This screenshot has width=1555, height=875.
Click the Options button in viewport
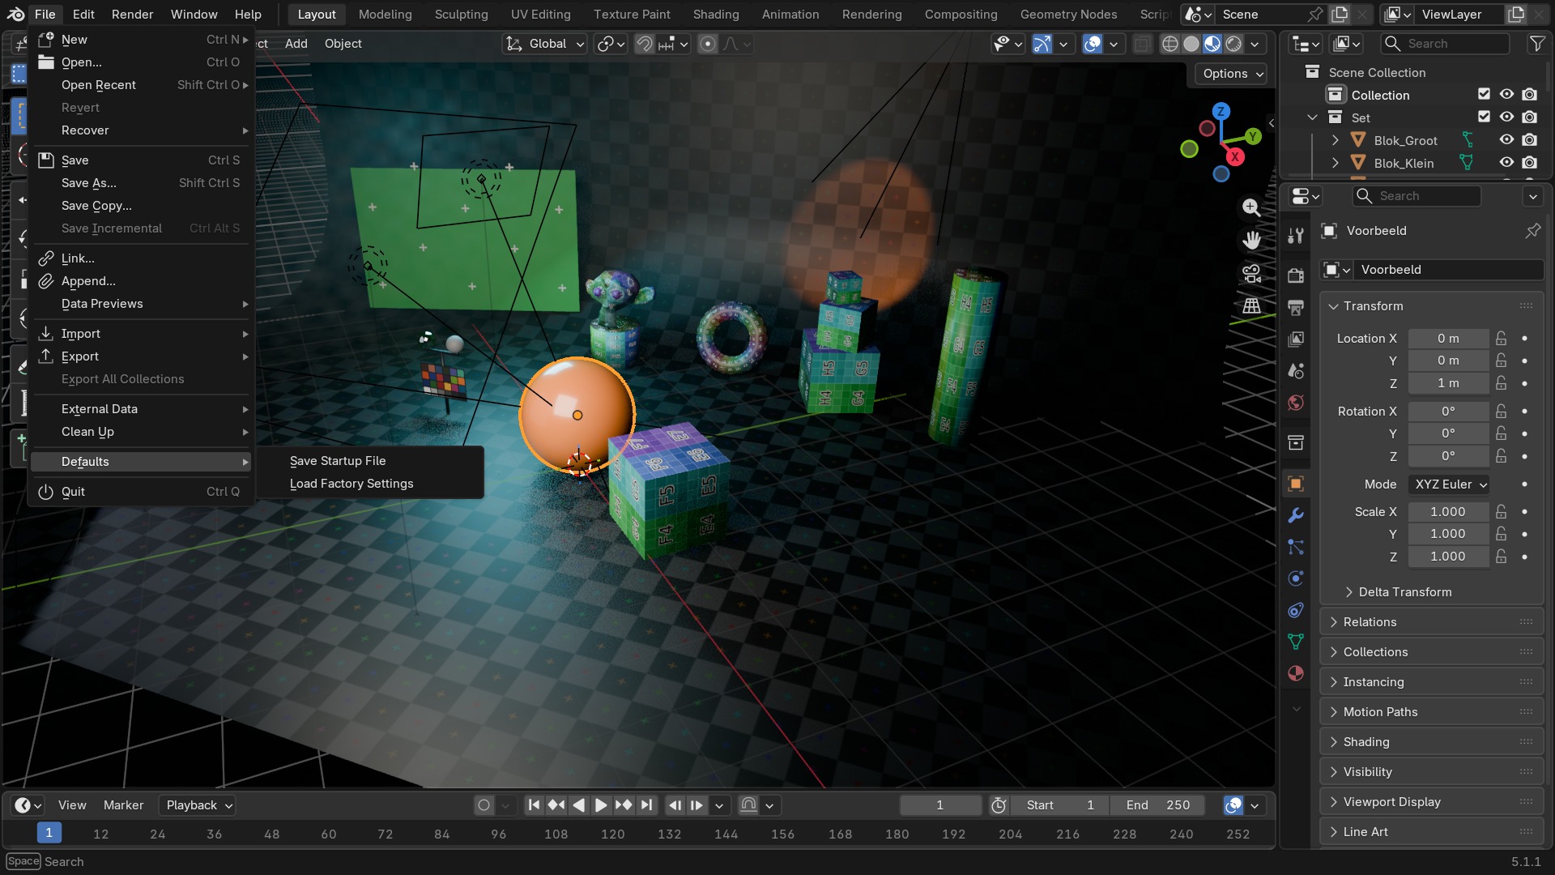1232,74
